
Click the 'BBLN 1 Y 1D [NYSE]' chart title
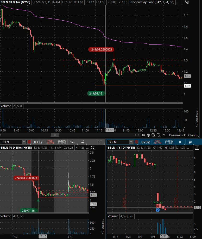point(121,148)
